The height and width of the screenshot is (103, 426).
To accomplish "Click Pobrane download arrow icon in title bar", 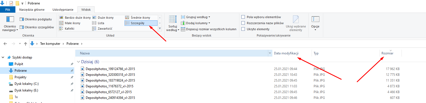I will pos(2,3).
